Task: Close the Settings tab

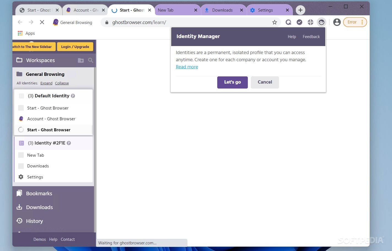Action: pos(287,10)
